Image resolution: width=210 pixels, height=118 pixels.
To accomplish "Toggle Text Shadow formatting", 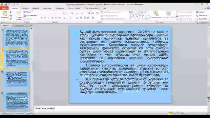I will tap(52, 17).
